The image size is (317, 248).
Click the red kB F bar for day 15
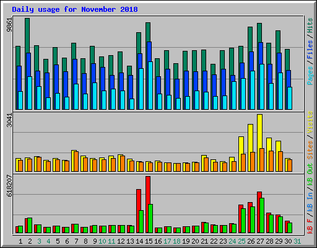pyautogui.click(x=148, y=190)
